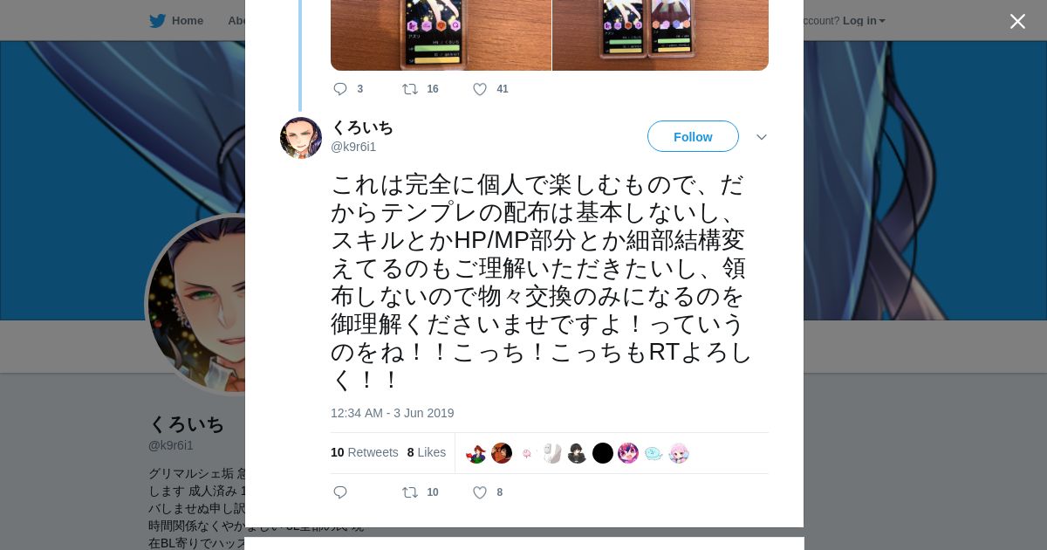This screenshot has width=1047, height=550.
Task: Expand the tweet options chevron beside Follow
Action: (x=761, y=137)
